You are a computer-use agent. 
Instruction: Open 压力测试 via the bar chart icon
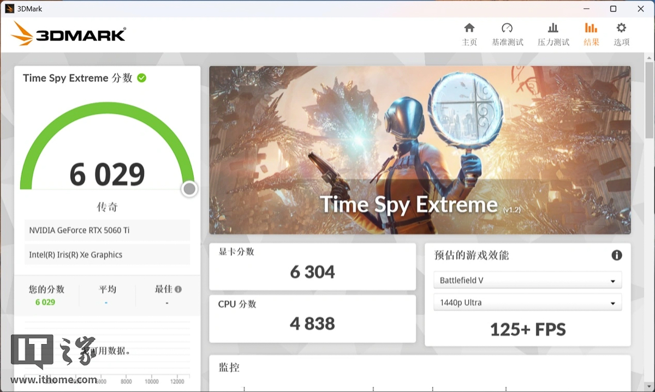click(552, 33)
